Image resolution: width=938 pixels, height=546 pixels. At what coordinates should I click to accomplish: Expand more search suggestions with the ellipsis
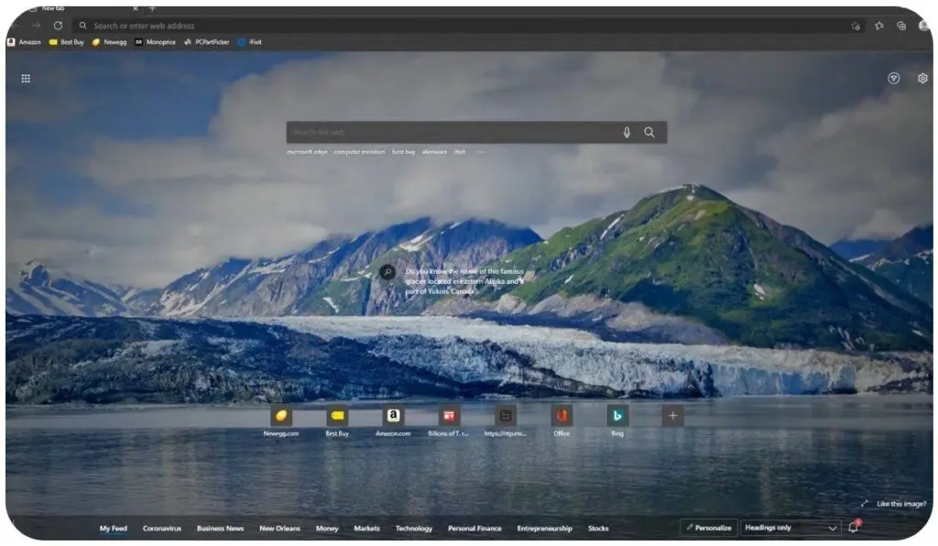pyautogui.click(x=481, y=152)
